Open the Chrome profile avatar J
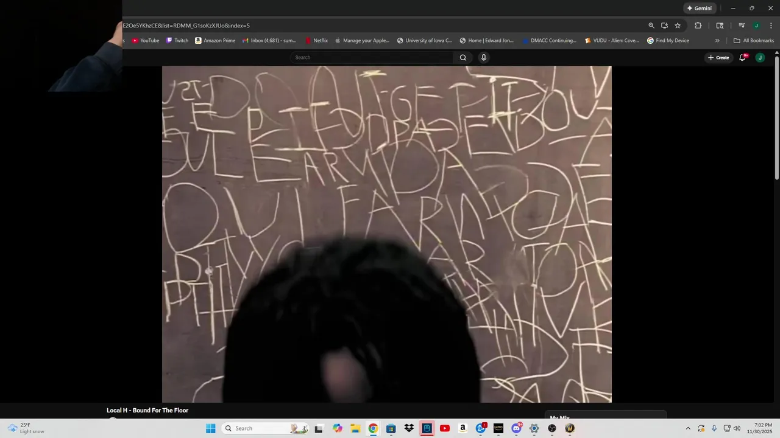The width and height of the screenshot is (780, 438). (756, 26)
